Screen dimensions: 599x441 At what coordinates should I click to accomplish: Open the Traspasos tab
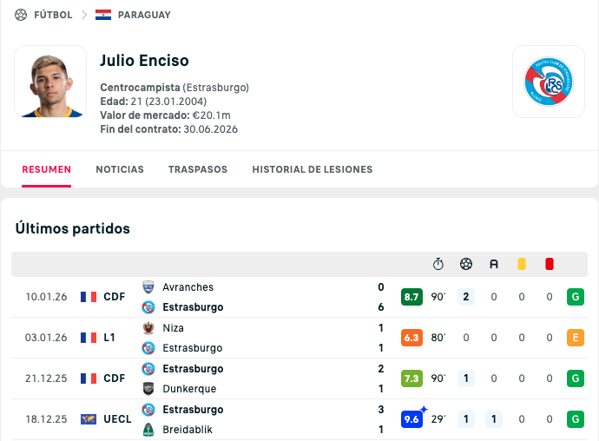[x=198, y=169]
